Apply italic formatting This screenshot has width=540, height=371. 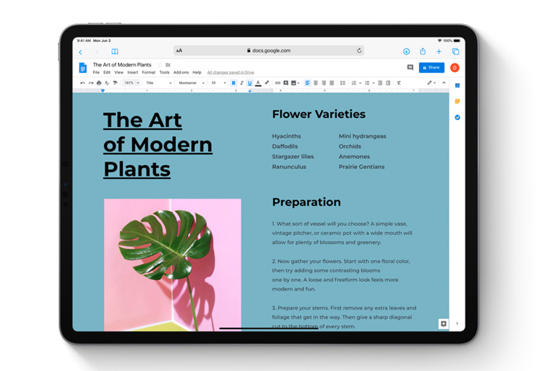coord(241,83)
